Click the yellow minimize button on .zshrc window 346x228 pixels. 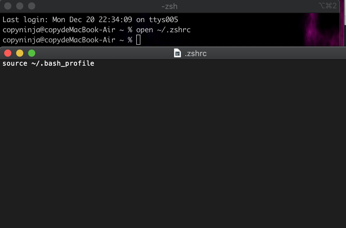pos(19,53)
